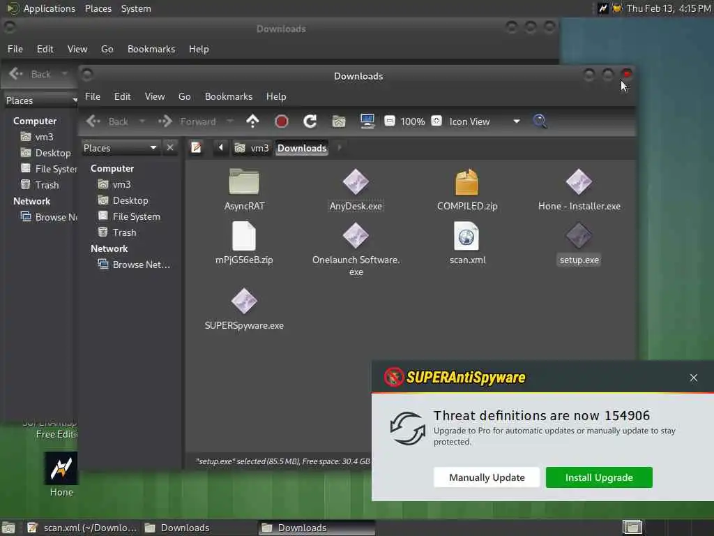The width and height of the screenshot is (714, 536).
Task: Select the AnyDesk.exe file icon
Action: coord(356,182)
